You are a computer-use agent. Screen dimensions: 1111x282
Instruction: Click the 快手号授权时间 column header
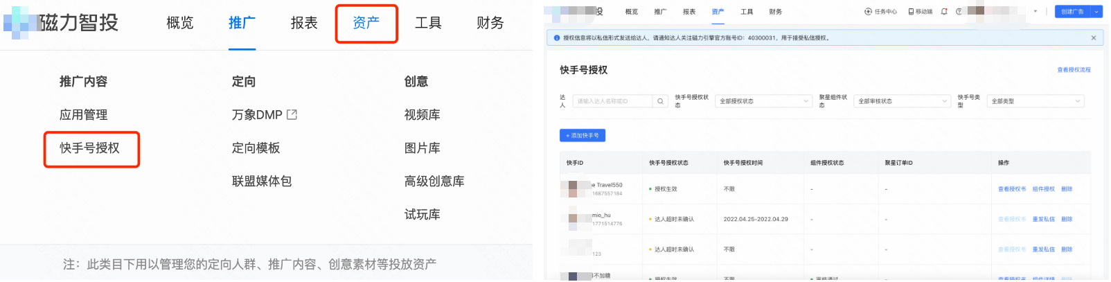(743, 163)
